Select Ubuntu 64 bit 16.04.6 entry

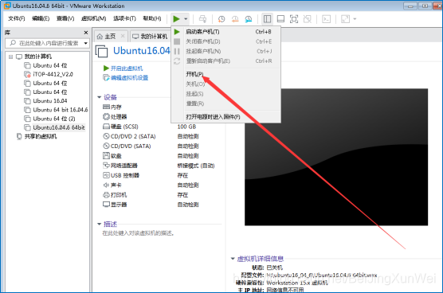(x=56, y=110)
